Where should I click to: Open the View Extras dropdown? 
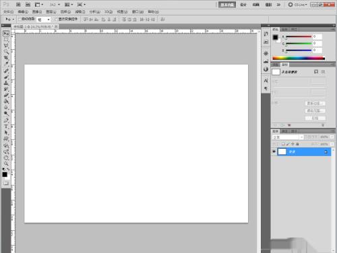[39, 5]
